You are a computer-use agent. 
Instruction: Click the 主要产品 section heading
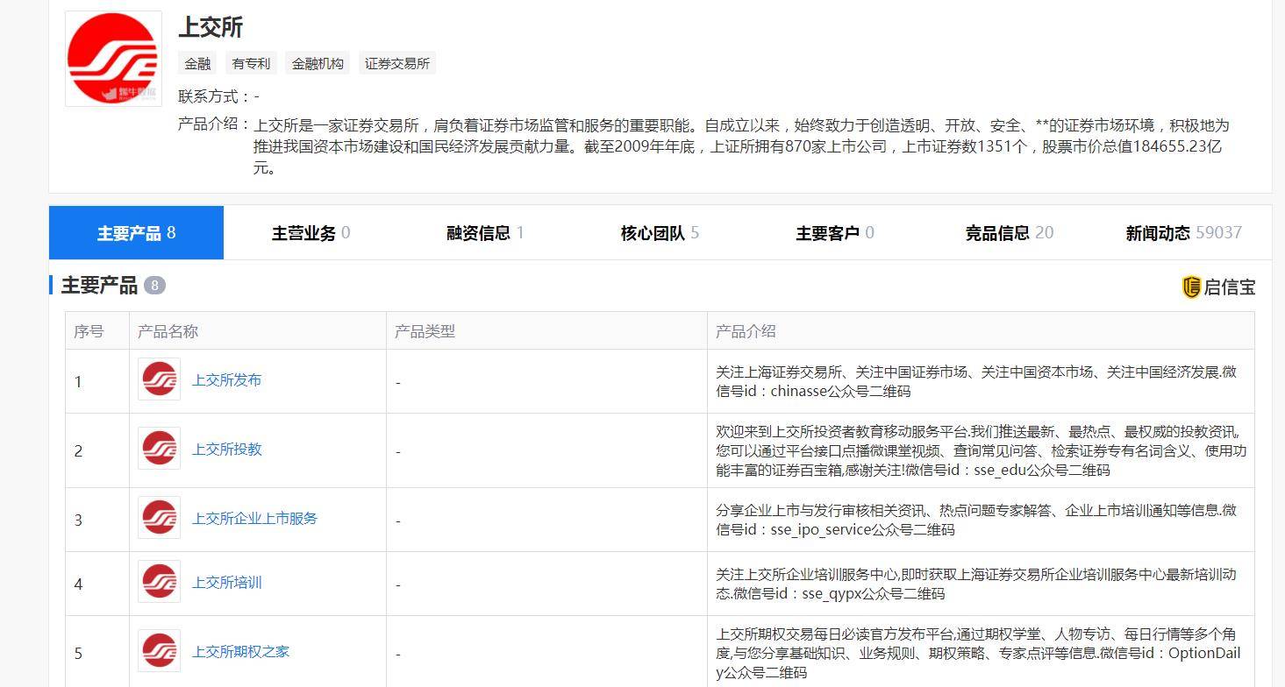99,286
